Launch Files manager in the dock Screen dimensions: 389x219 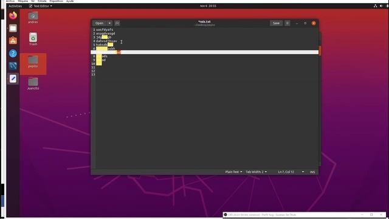pyautogui.click(x=13, y=28)
